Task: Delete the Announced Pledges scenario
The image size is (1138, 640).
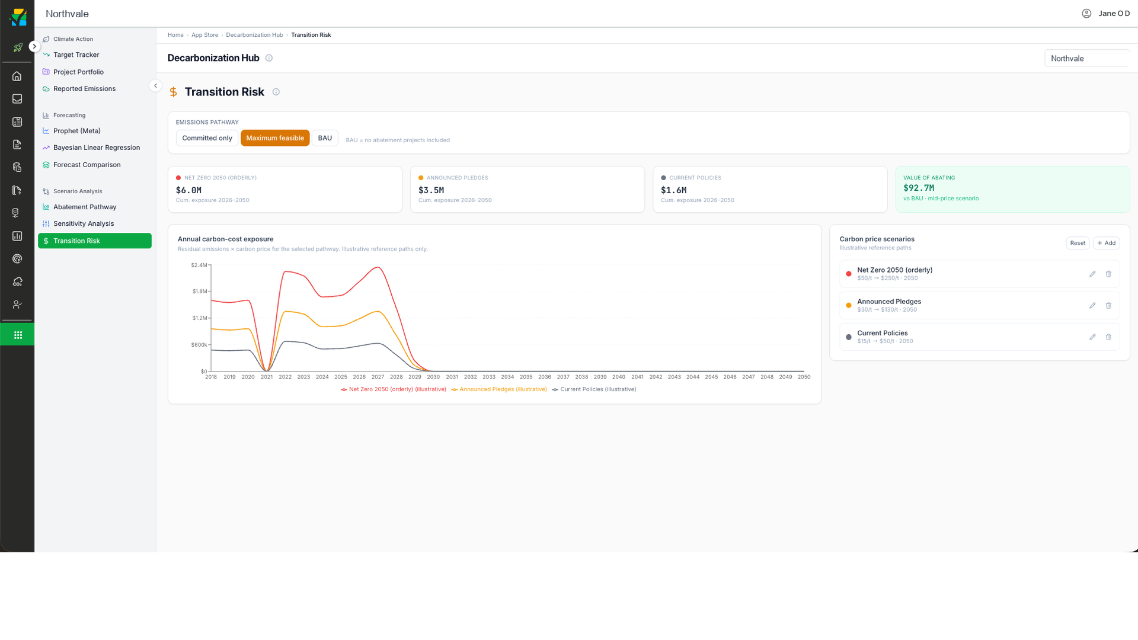Action: [x=1108, y=305]
